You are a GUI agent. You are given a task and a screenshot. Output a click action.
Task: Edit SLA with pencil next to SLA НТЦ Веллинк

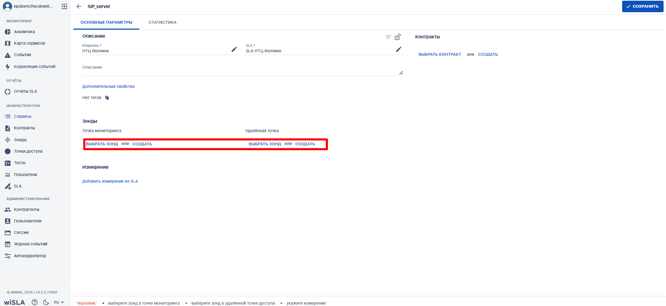tap(399, 49)
